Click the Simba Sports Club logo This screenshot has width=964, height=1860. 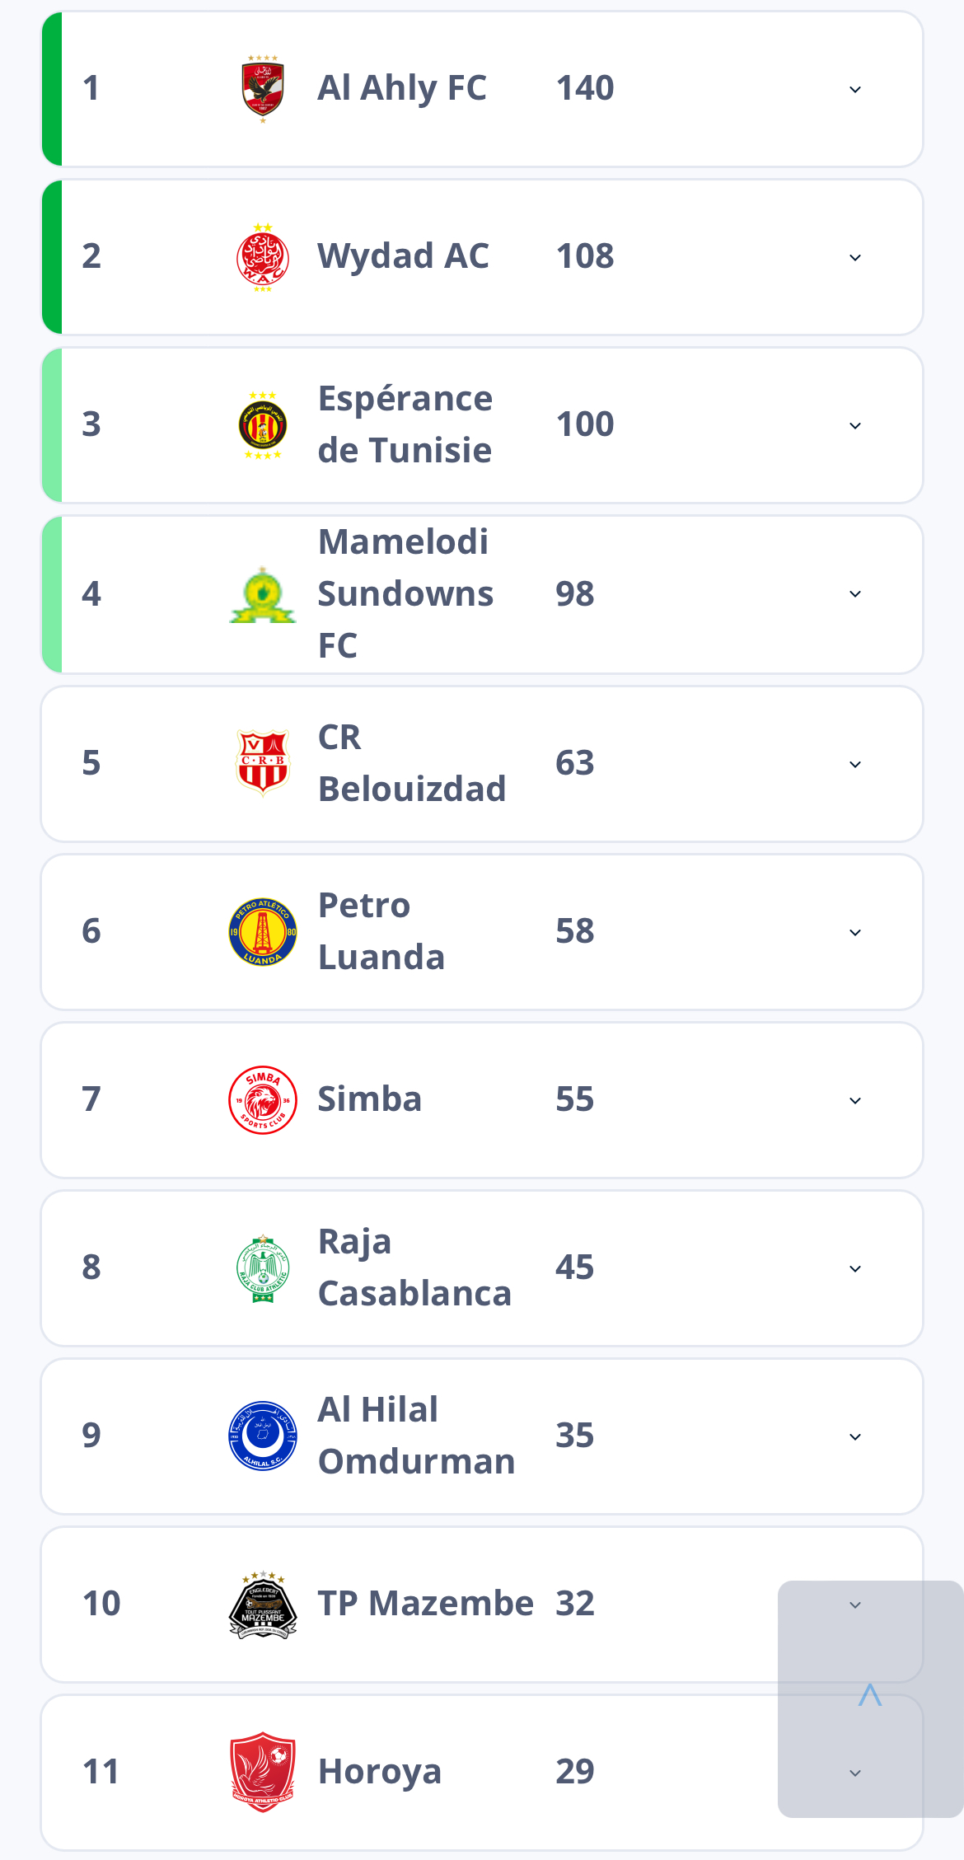pyautogui.click(x=263, y=1099)
